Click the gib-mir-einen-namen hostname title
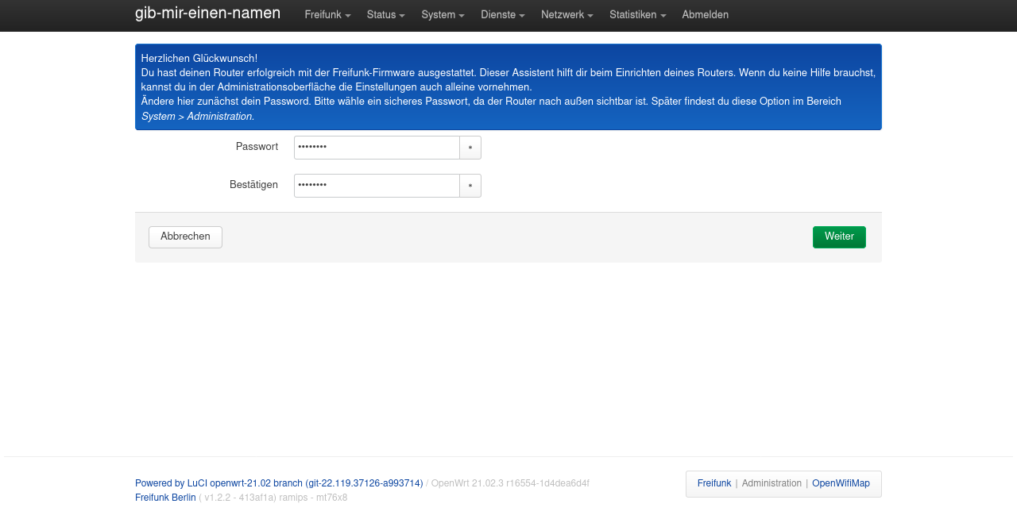Viewport: 1017px width, 519px height. [x=207, y=13]
